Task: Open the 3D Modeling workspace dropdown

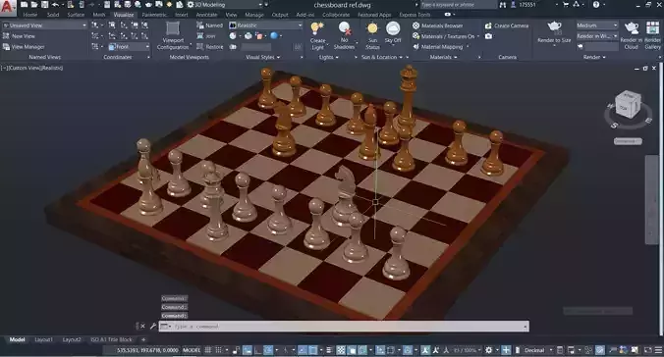Action: click(225, 5)
